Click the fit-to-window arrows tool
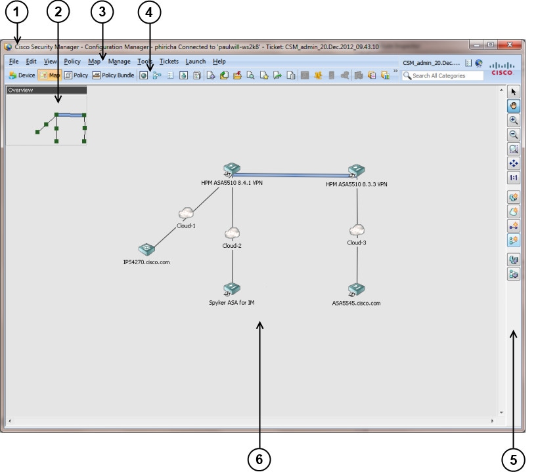The height and width of the screenshot is (472, 538). pos(513,163)
